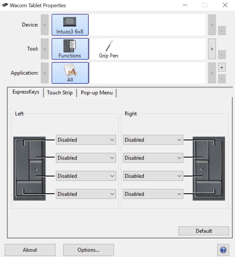Open the third Right ExpressKey dropdown

[x=153, y=176]
